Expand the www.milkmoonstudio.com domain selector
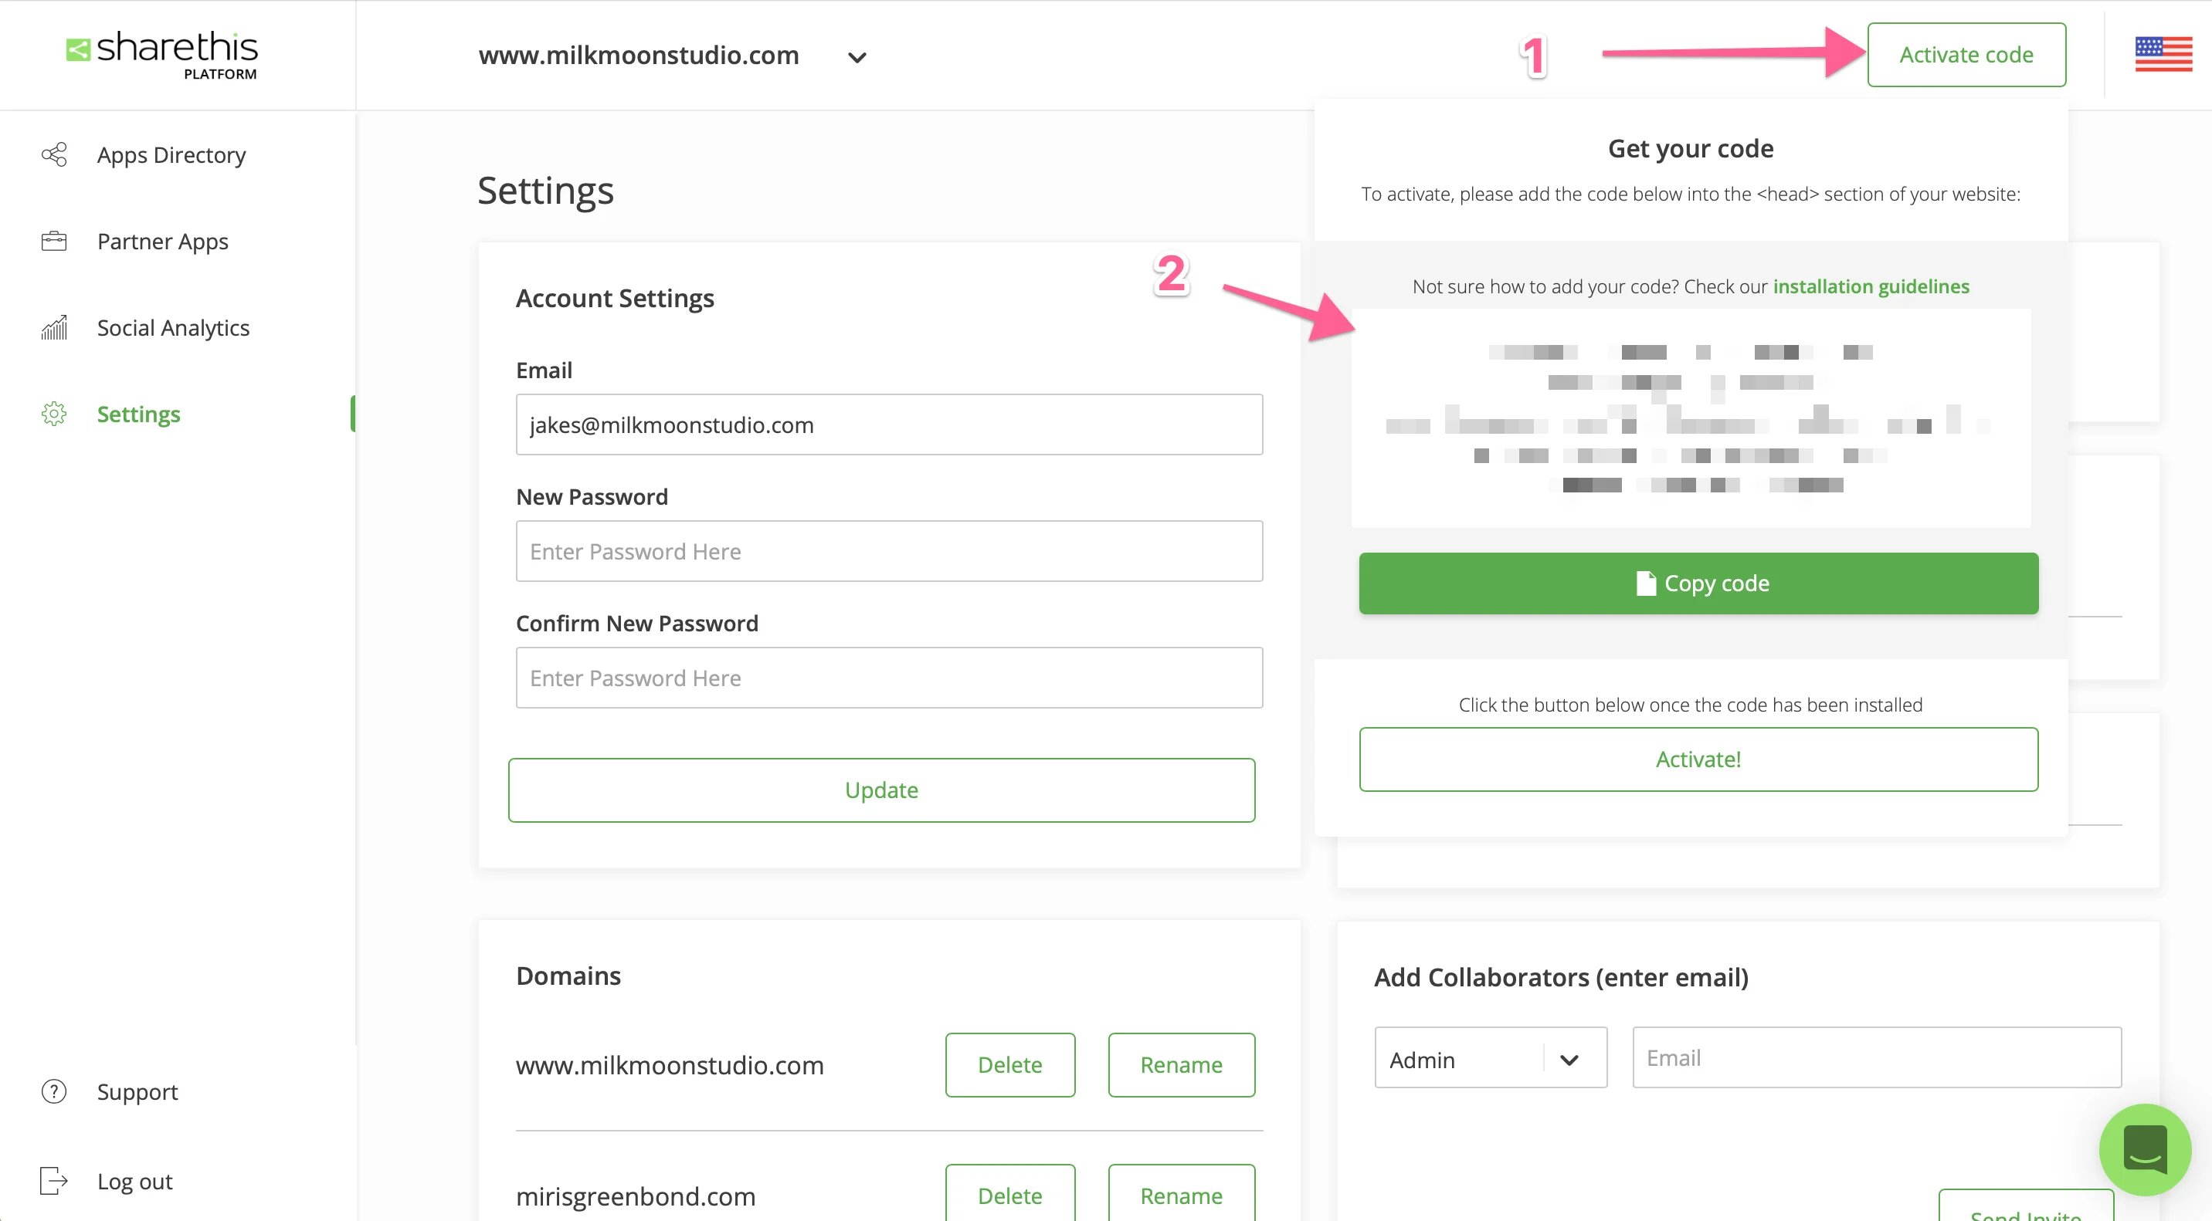Viewport: 2212px width, 1221px height. (856, 56)
